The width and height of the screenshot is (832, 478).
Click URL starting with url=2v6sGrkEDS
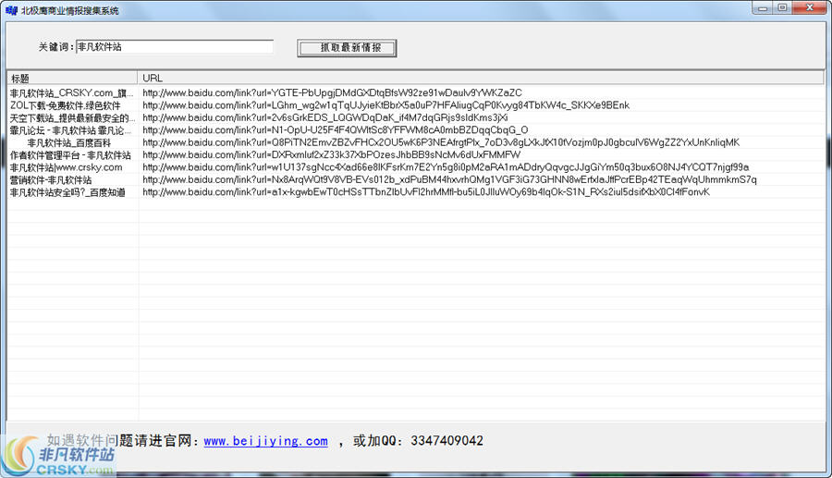pos(325,117)
